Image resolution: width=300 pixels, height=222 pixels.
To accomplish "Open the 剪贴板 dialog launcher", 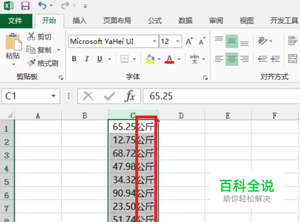I will pos(61,77).
